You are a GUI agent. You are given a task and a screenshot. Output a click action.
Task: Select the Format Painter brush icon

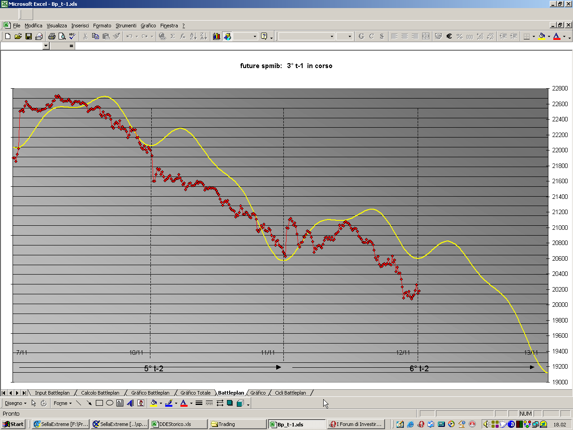coord(116,36)
